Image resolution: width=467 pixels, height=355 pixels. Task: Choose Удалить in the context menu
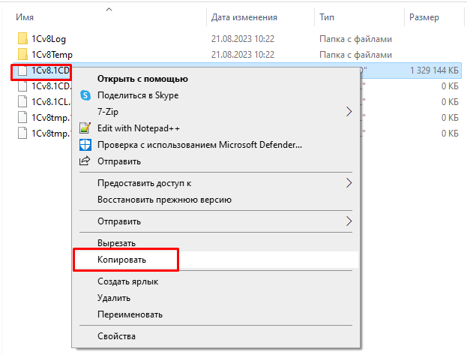pyautogui.click(x=114, y=298)
